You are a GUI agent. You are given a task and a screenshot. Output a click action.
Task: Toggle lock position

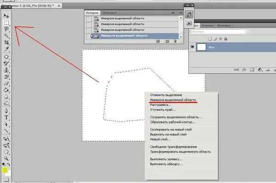220,39
